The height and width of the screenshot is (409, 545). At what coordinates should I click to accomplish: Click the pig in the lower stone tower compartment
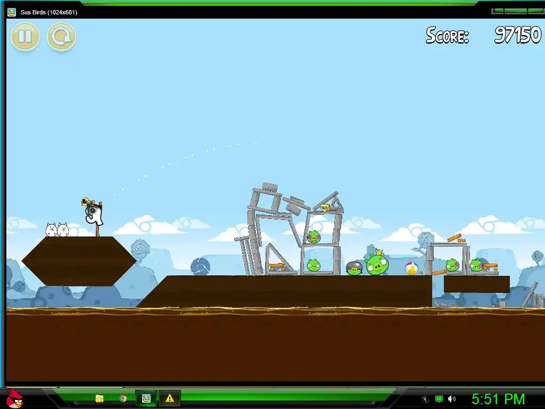coord(313,265)
